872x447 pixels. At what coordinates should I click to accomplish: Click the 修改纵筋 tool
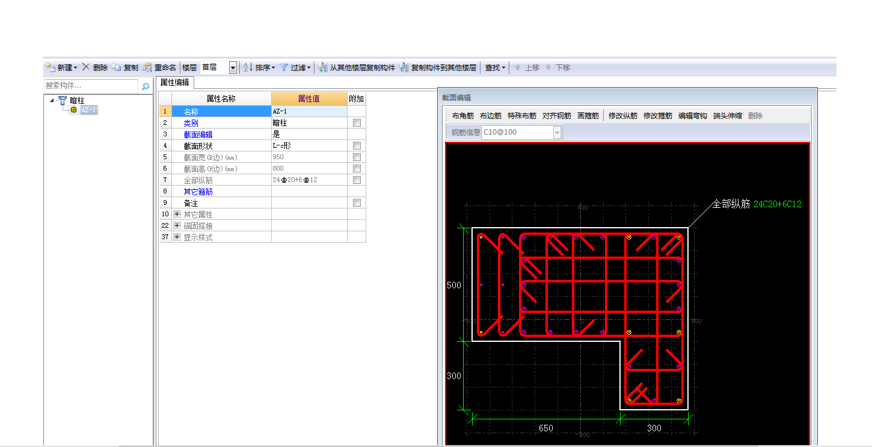coord(623,116)
